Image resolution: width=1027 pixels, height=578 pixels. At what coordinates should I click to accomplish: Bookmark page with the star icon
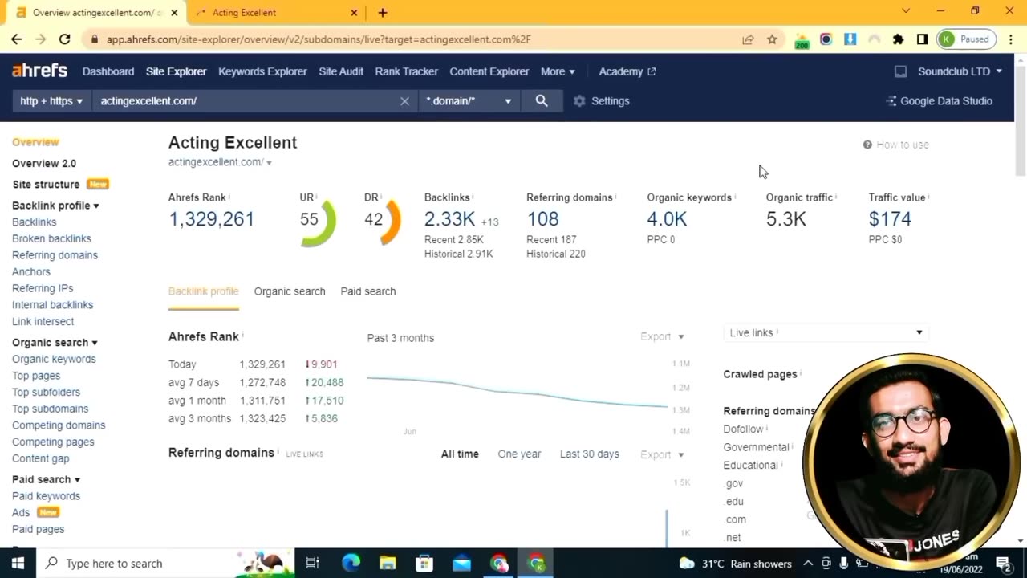(x=772, y=39)
